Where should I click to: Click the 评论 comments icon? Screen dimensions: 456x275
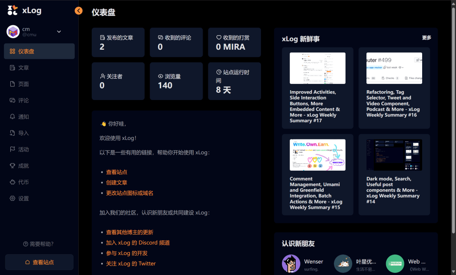pyautogui.click(x=12, y=100)
